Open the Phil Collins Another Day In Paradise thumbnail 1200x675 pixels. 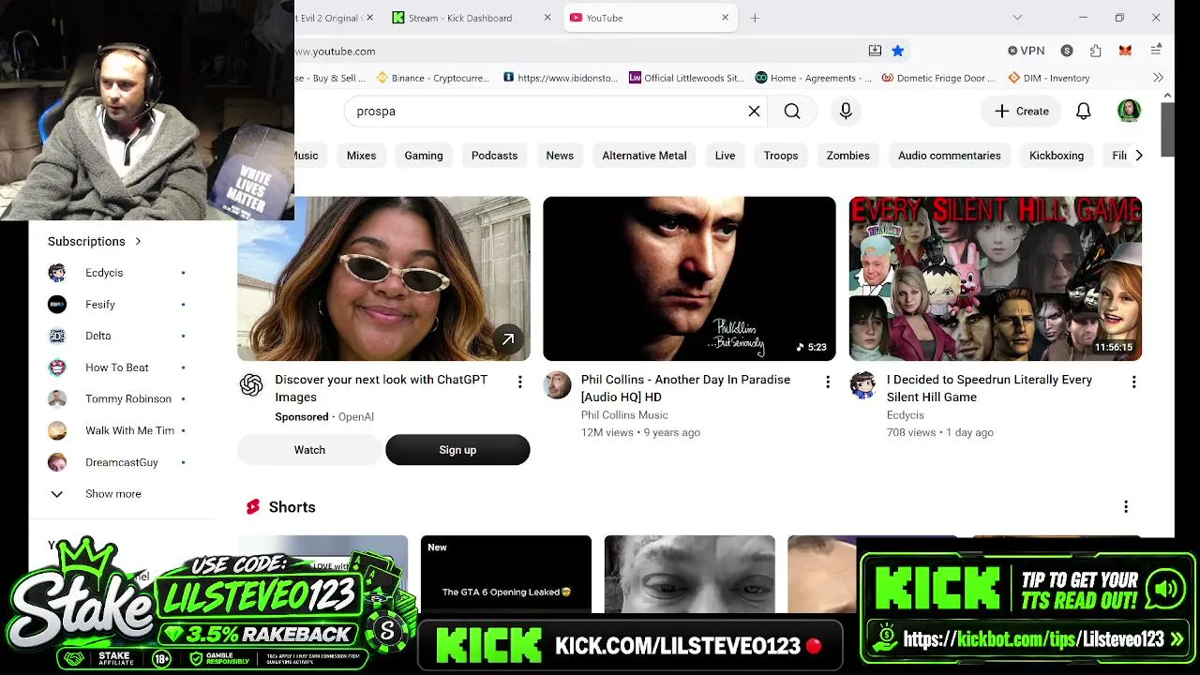689,278
